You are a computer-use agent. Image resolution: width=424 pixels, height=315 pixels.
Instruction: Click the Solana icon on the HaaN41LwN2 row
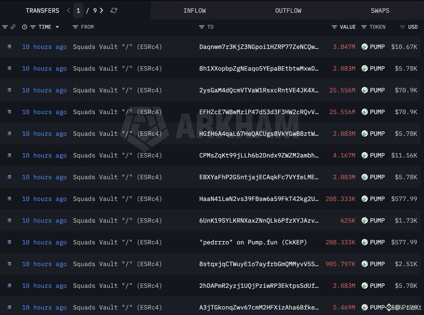point(9,199)
